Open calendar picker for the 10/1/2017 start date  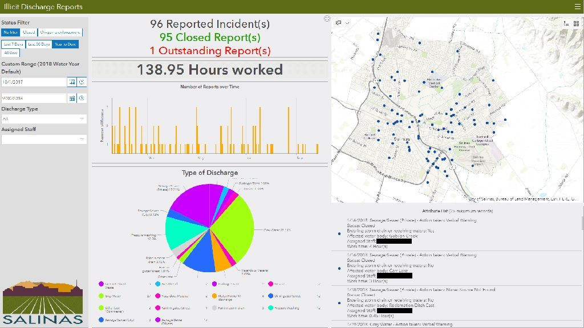click(x=72, y=82)
